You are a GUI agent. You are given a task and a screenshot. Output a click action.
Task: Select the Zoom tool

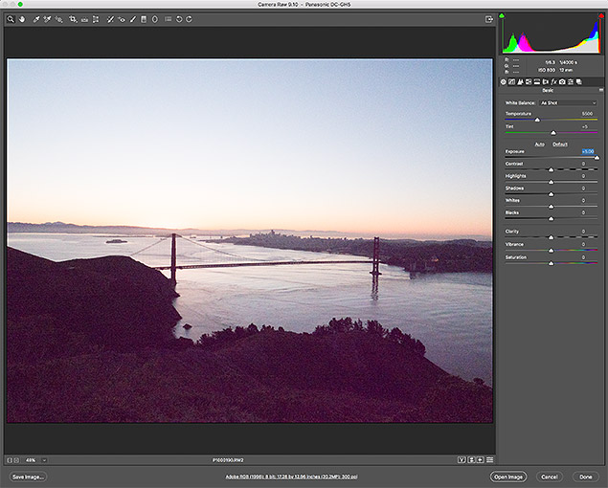click(11, 19)
